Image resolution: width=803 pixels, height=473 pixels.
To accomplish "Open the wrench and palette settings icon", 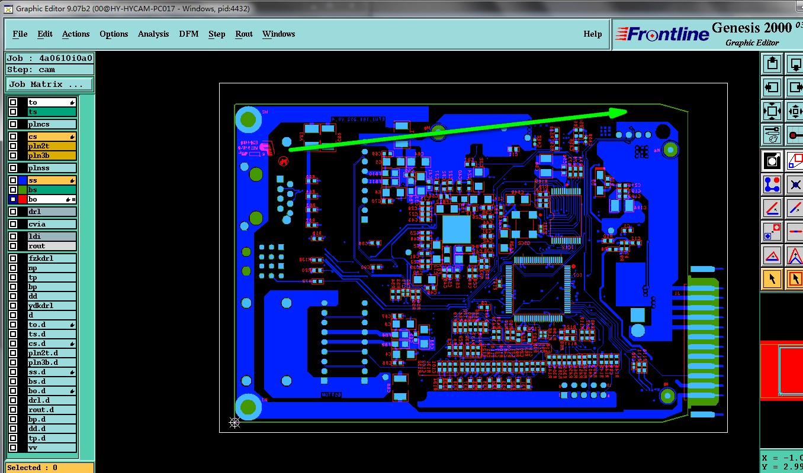I will [772, 134].
